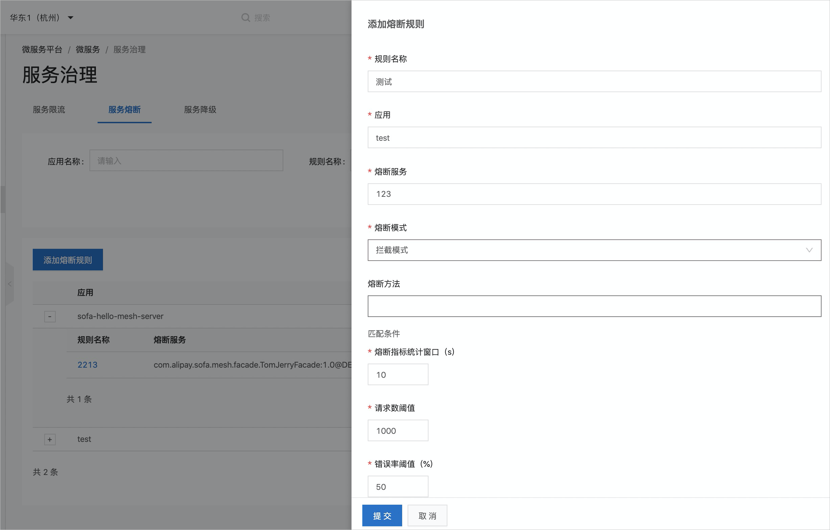This screenshot has width=830, height=530.
Task: Click the 服务治理 breadcrumb text
Action: click(x=130, y=49)
